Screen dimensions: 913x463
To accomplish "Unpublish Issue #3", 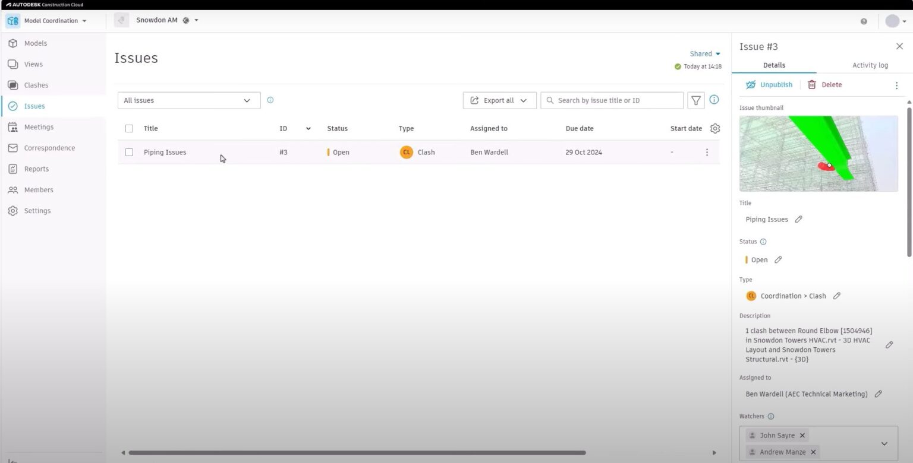I will point(769,84).
